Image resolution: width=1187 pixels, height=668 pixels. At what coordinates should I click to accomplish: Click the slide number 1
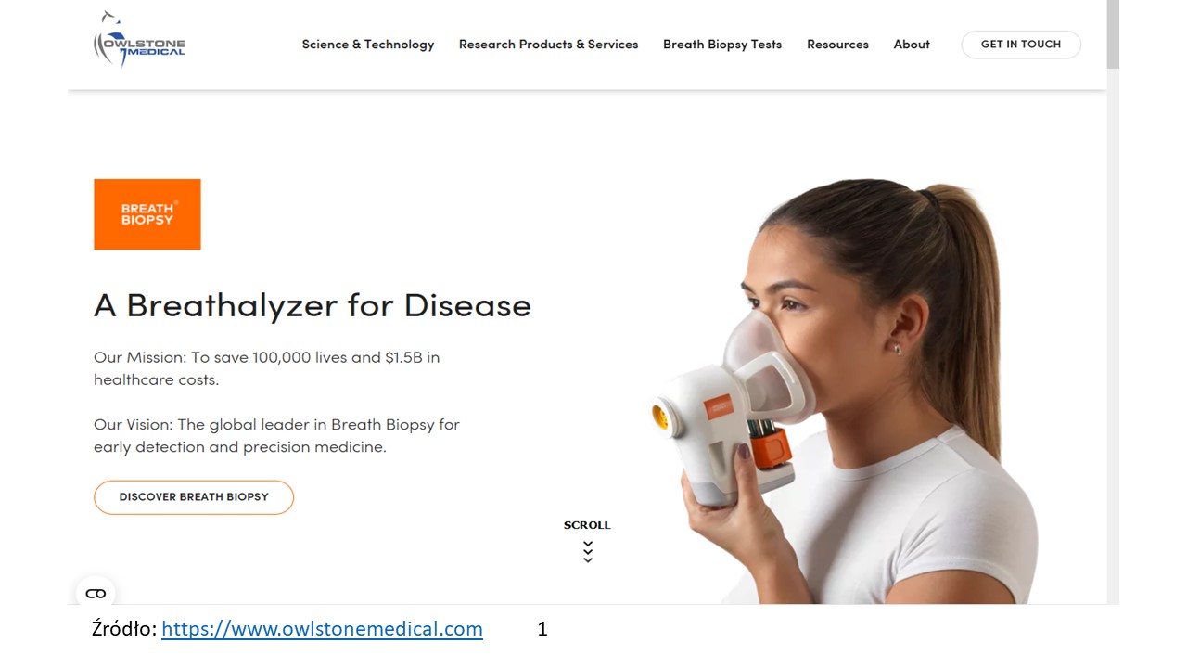(x=542, y=629)
